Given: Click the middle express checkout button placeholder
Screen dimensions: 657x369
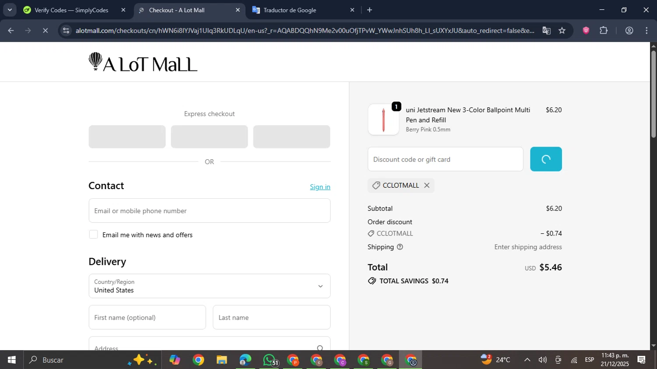Looking at the screenshot, I should 209,137.
